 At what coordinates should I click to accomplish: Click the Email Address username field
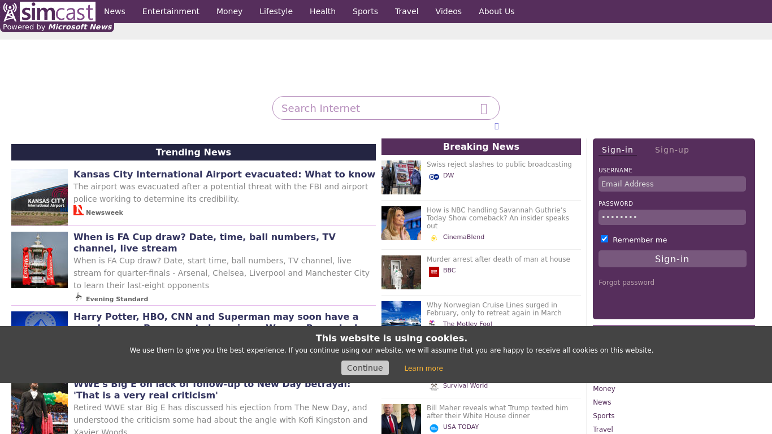[672, 184]
